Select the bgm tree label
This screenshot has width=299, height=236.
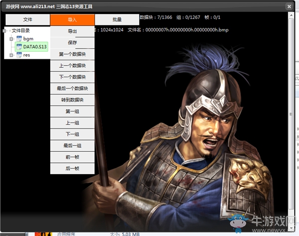[28, 39]
